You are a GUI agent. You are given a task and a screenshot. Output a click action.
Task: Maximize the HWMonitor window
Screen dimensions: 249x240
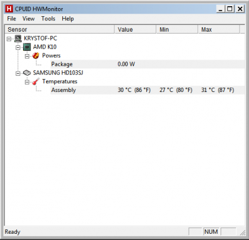[x=230, y=9]
